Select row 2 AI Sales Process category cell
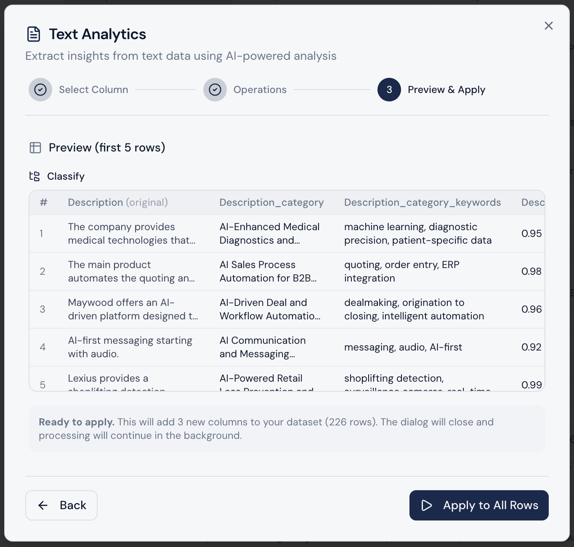The height and width of the screenshot is (547, 574). (x=268, y=271)
